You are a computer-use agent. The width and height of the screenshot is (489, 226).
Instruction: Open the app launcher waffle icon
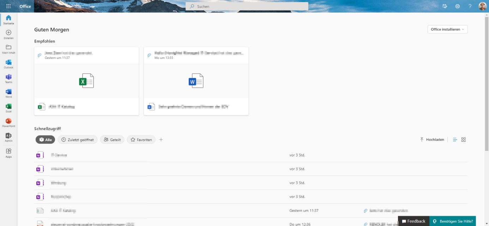point(8,6)
